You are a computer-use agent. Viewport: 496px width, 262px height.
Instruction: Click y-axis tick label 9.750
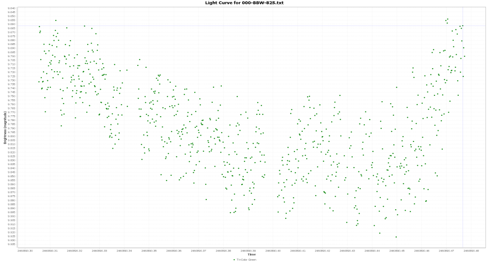(11, 96)
